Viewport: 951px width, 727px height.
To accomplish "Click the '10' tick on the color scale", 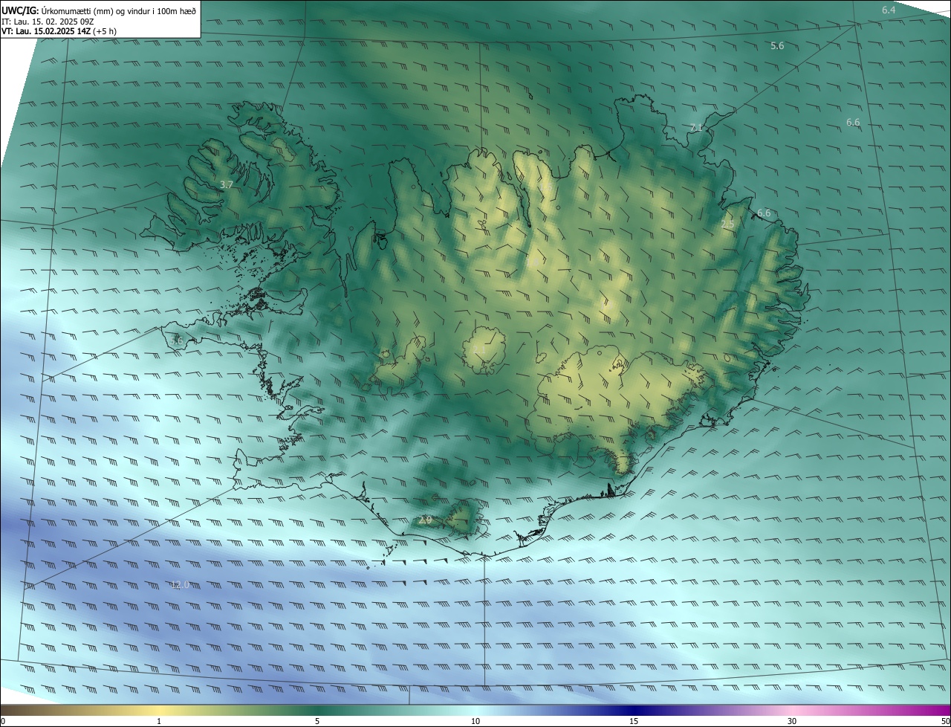I will [x=475, y=721].
